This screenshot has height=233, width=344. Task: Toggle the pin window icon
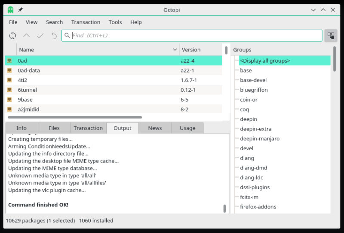click(20, 10)
